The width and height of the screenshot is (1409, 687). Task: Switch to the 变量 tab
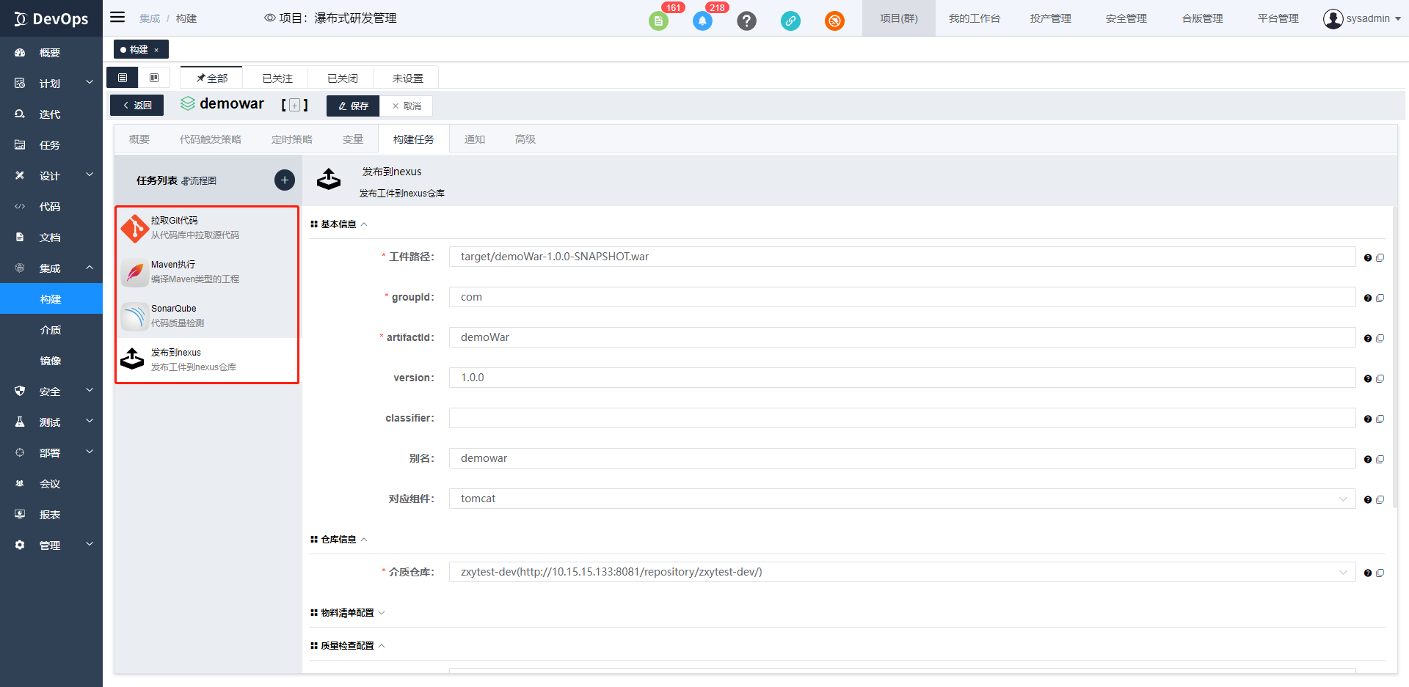353,139
